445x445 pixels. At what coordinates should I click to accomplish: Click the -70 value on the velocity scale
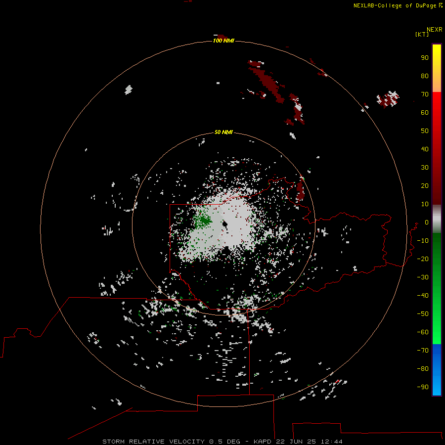(423, 351)
